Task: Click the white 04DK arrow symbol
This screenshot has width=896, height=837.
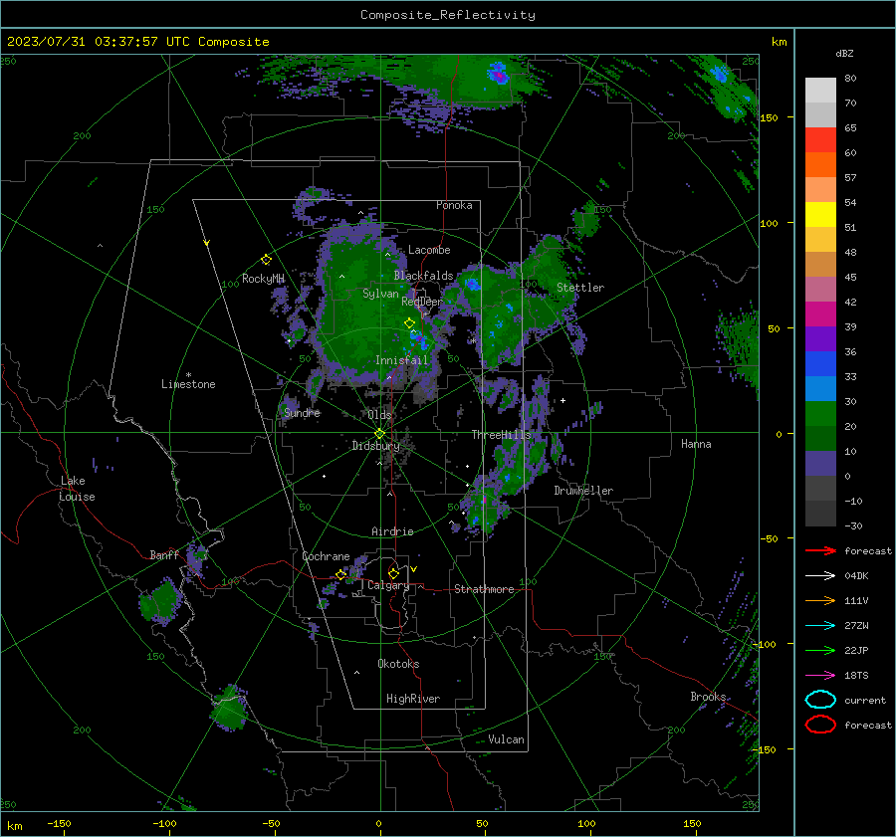Action: click(820, 576)
